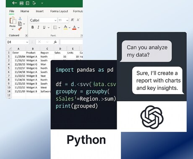This screenshot has width=193, height=159.
Task: Expand the font size 11 dropdown arrow
Action: tap(67, 21)
